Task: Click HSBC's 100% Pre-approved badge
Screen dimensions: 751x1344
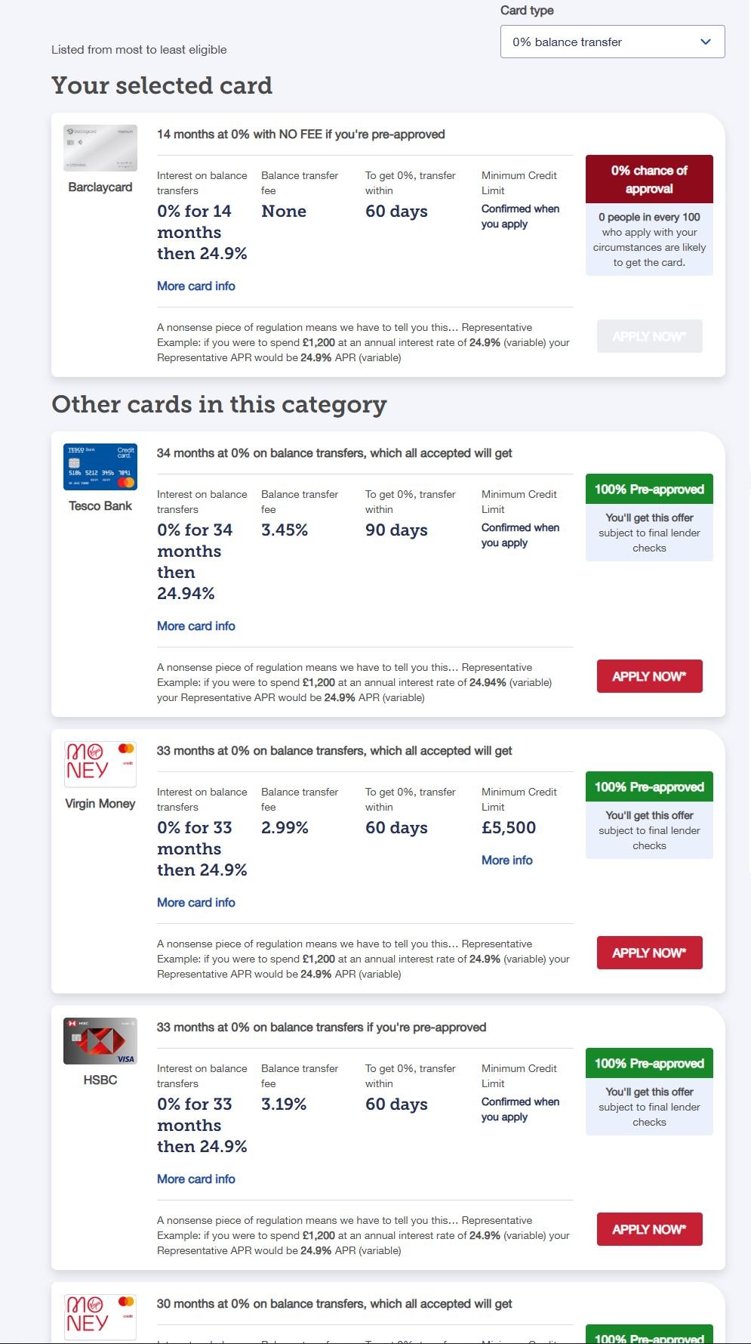Action: [x=649, y=1063]
